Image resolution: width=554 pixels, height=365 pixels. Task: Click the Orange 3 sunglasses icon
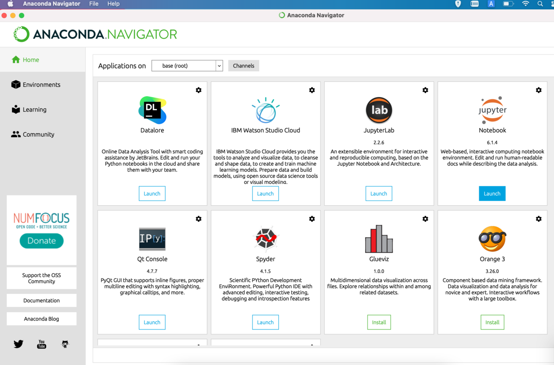[492, 239]
